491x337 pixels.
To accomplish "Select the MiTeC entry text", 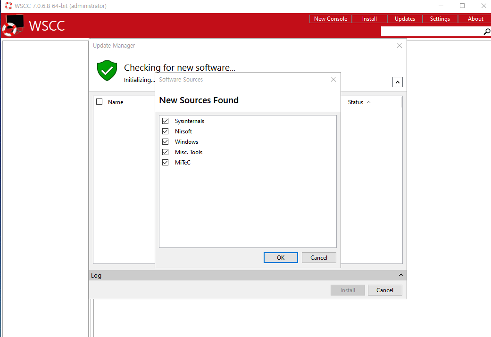I will (183, 163).
